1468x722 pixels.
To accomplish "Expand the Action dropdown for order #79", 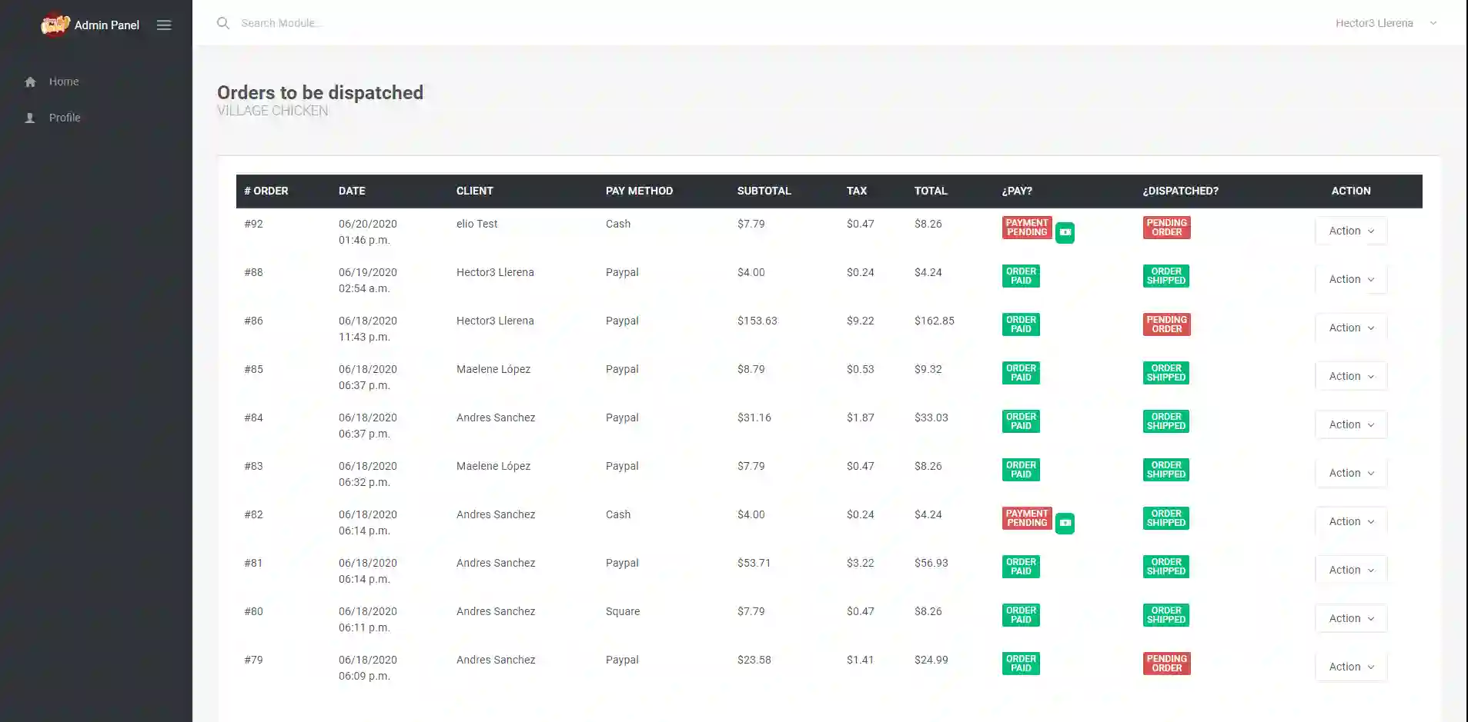I will point(1351,667).
